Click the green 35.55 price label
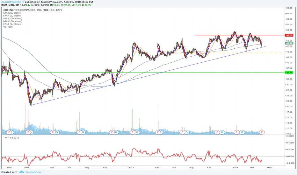The width and height of the screenshot is (297, 175). [289, 73]
